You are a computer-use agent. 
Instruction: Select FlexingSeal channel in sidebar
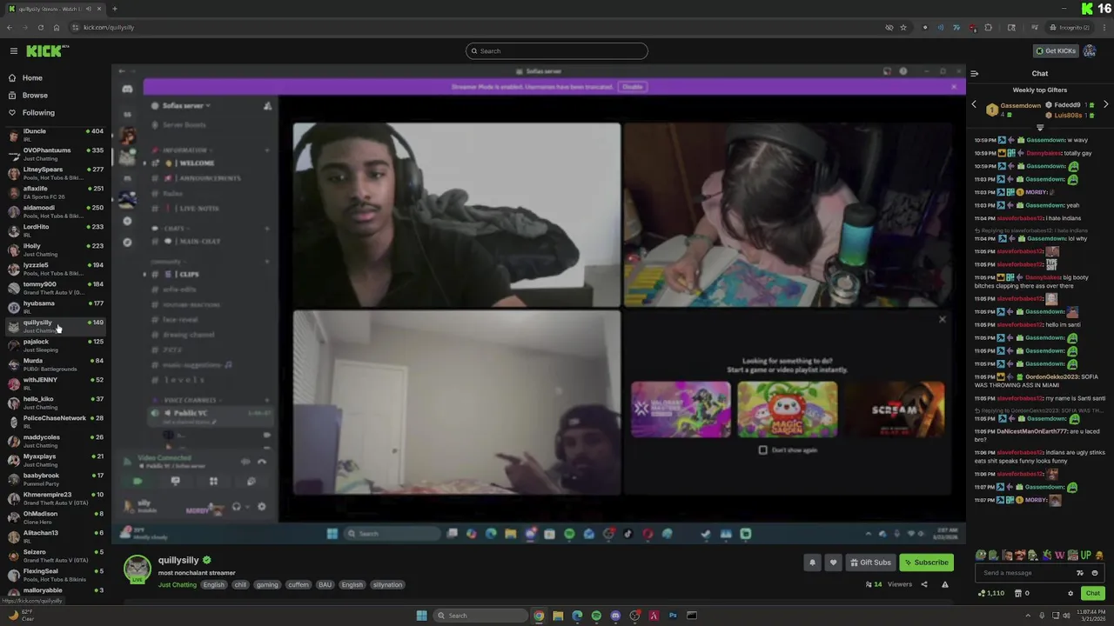[x=56, y=575]
